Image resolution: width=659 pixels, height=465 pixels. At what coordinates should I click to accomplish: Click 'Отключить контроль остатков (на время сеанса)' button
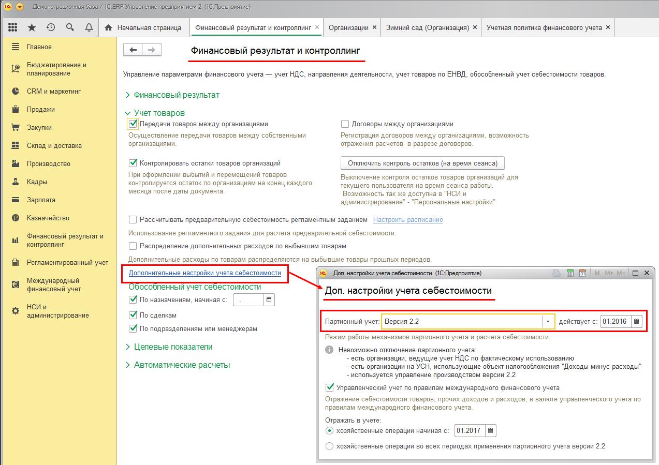click(x=422, y=163)
